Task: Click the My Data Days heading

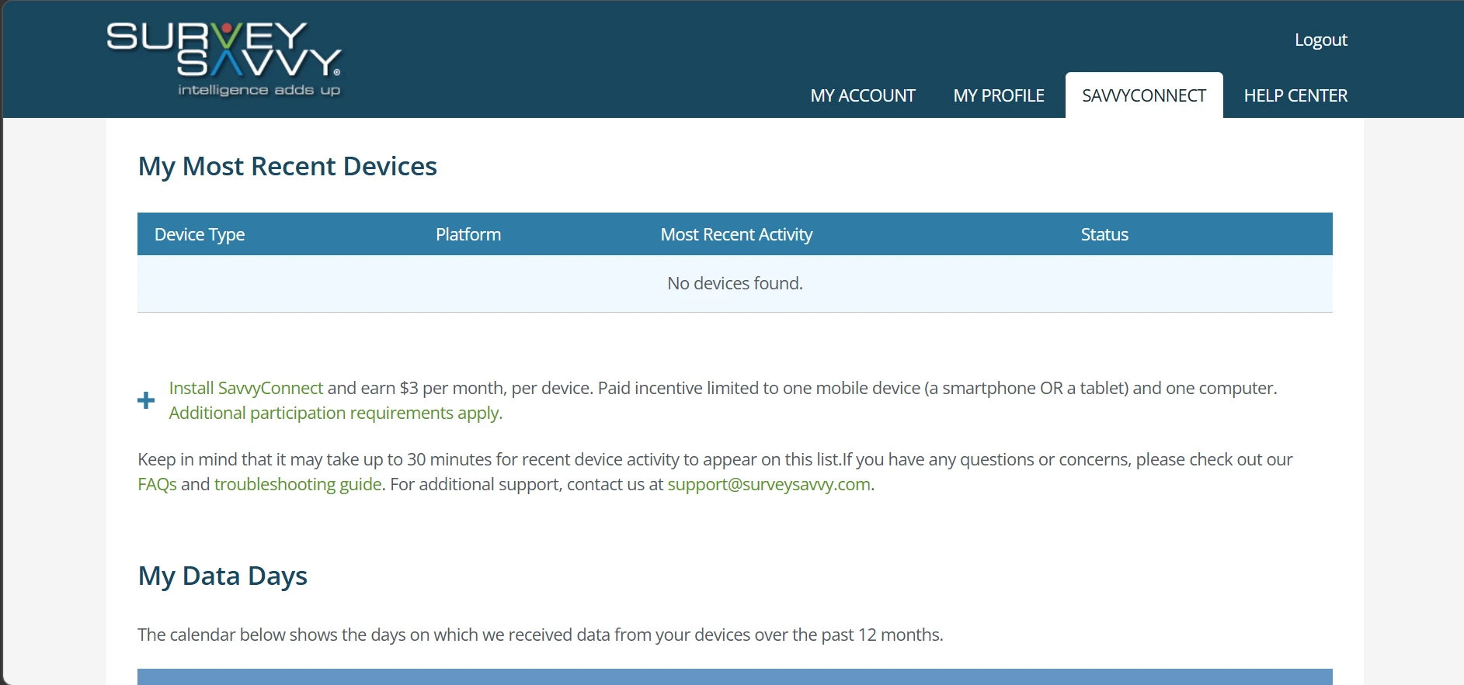Action: [222, 576]
